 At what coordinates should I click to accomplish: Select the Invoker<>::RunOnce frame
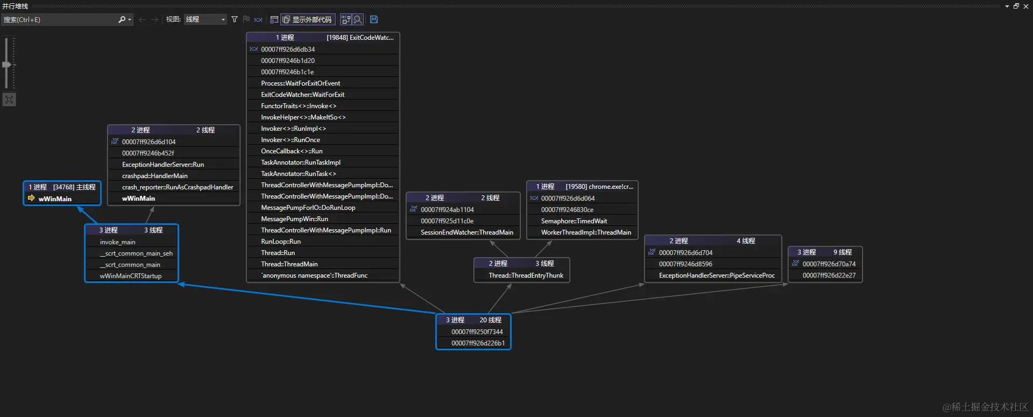click(x=323, y=140)
